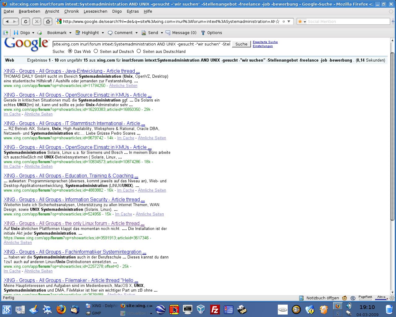Image resolution: width=396 pixels, height=317 pixels.
Task: Go back with the back arrow button
Action: (x=7, y=21)
